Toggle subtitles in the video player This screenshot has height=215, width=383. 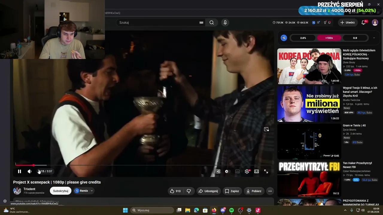pyautogui.click(x=237, y=171)
